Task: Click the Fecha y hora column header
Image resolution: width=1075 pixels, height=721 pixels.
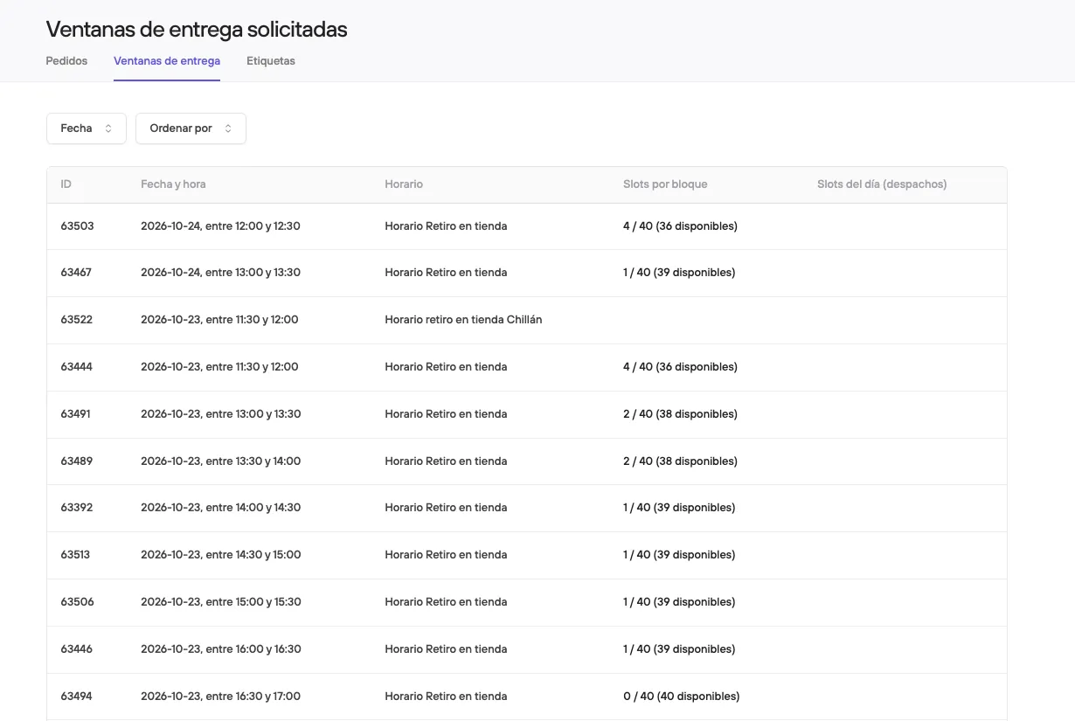Action: [173, 184]
